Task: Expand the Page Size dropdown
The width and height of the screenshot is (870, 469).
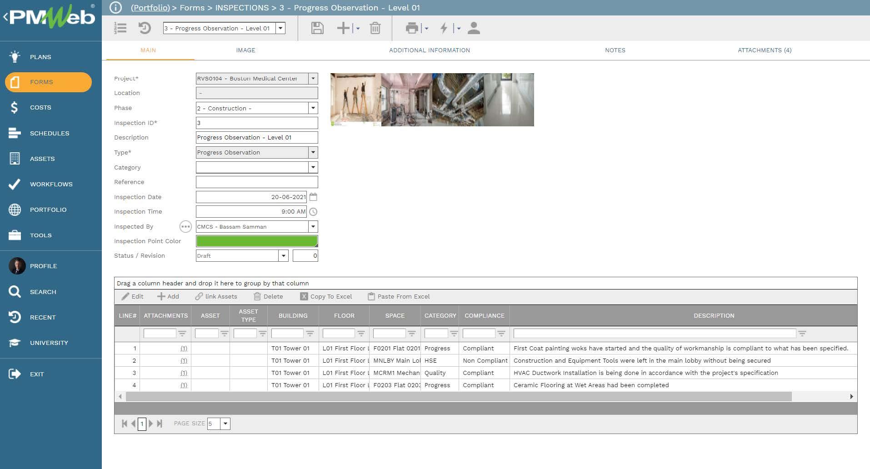Action: [225, 424]
